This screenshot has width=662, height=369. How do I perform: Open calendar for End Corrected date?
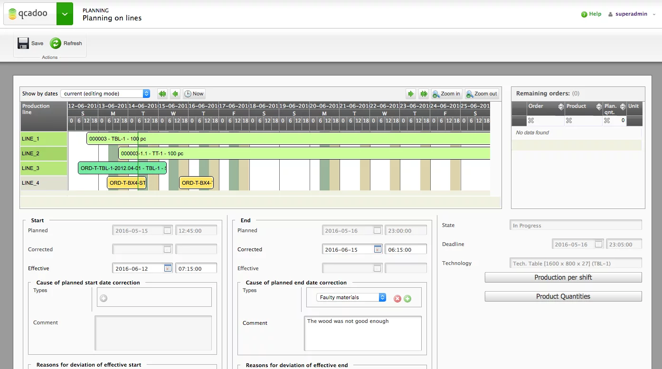click(378, 249)
